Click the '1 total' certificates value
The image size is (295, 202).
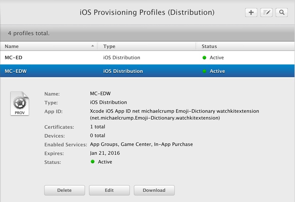[x=97, y=127]
